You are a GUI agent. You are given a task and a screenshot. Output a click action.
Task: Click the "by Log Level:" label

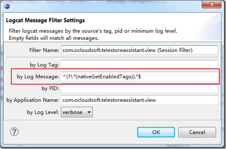43,112
